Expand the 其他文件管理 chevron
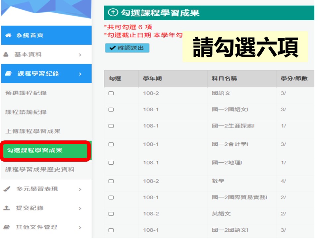Image resolution: width=318 pixels, height=239 pixels. [80, 228]
